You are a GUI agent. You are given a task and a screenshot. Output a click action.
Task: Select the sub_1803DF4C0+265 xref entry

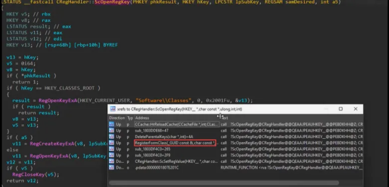coord(153,149)
